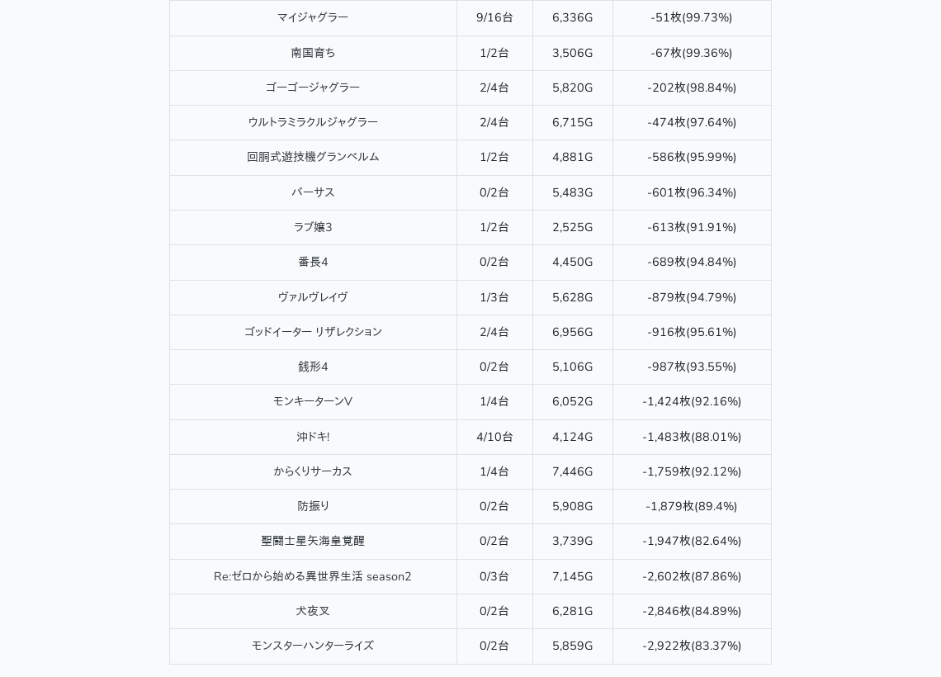This screenshot has width=941, height=677.
Task: Click the モンキーターンV row name
Action: (x=313, y=401)
